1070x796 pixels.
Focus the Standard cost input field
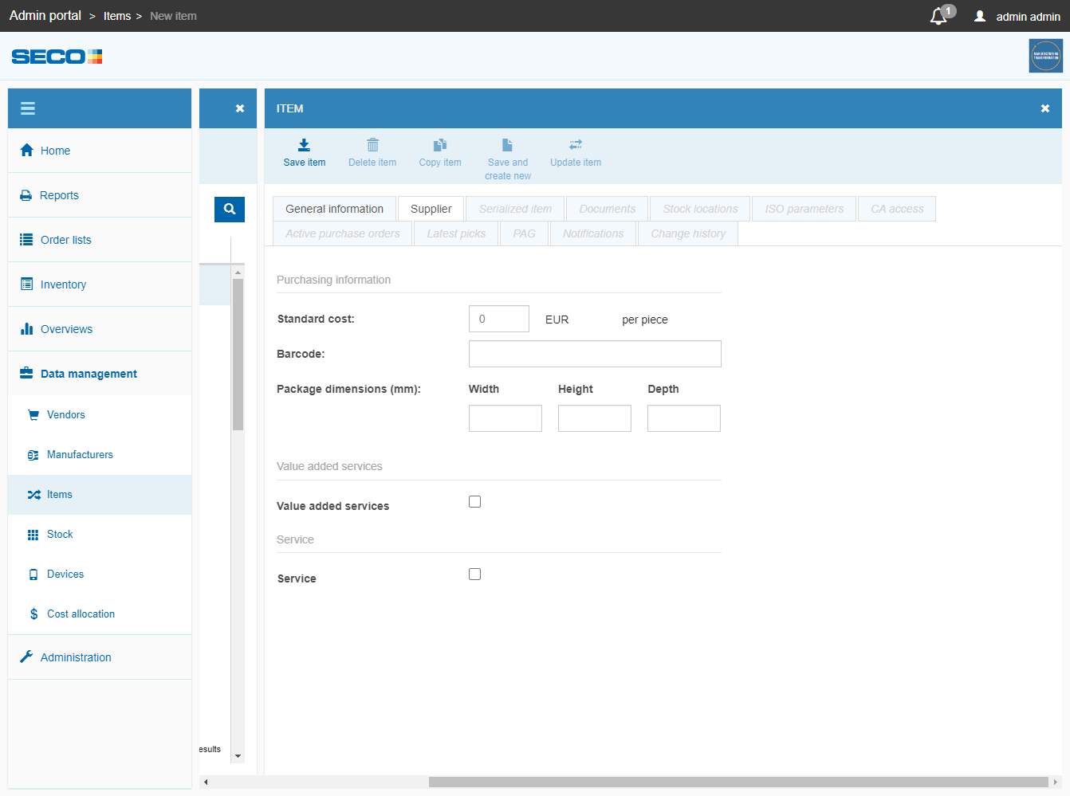[499, 319]
